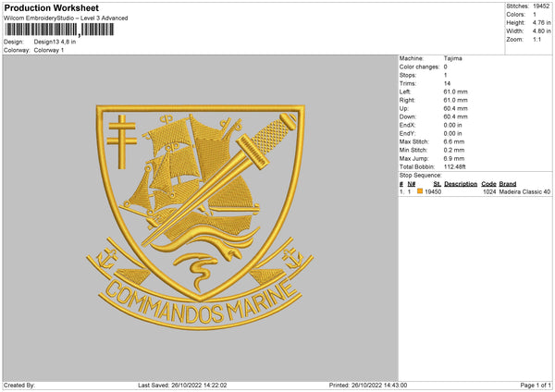The image size is (555, 392).
Task: Click the Stitches value 19452
Action: point(541,6)
